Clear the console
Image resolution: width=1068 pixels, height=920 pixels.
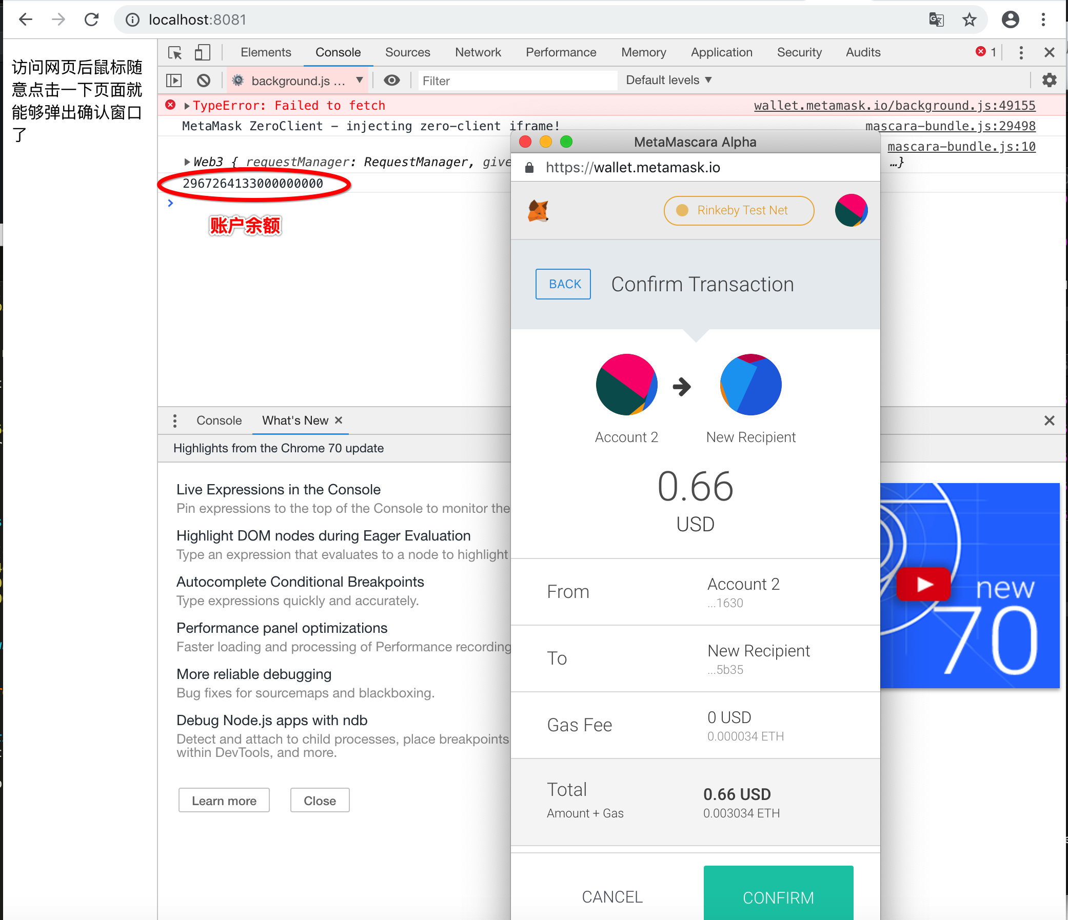[204, 81]
